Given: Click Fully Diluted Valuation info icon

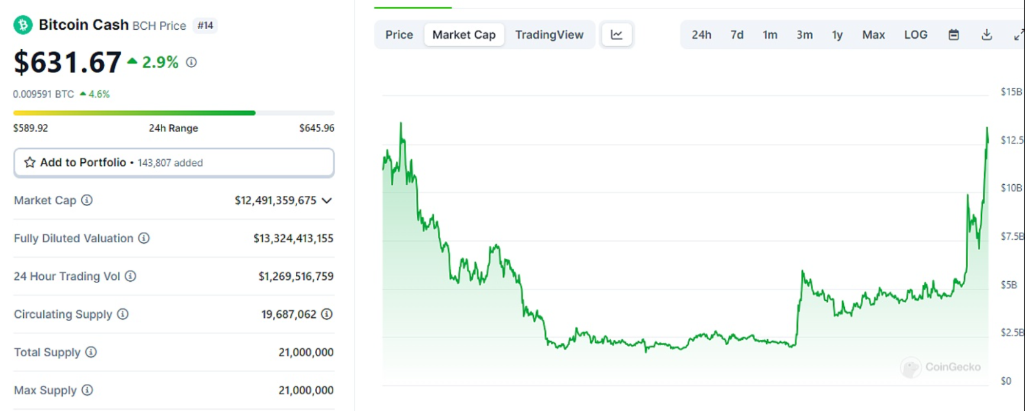Looking at the screenshot, I should [144, 238].
